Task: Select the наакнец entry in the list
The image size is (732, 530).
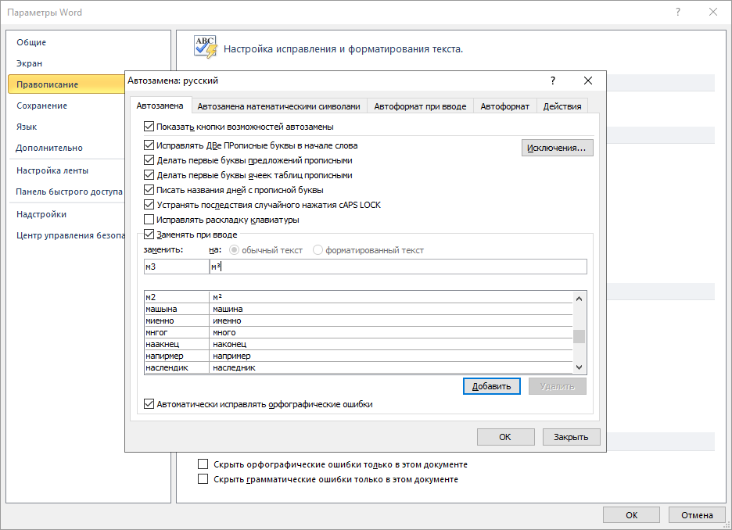Action: [x=163, y=344]
